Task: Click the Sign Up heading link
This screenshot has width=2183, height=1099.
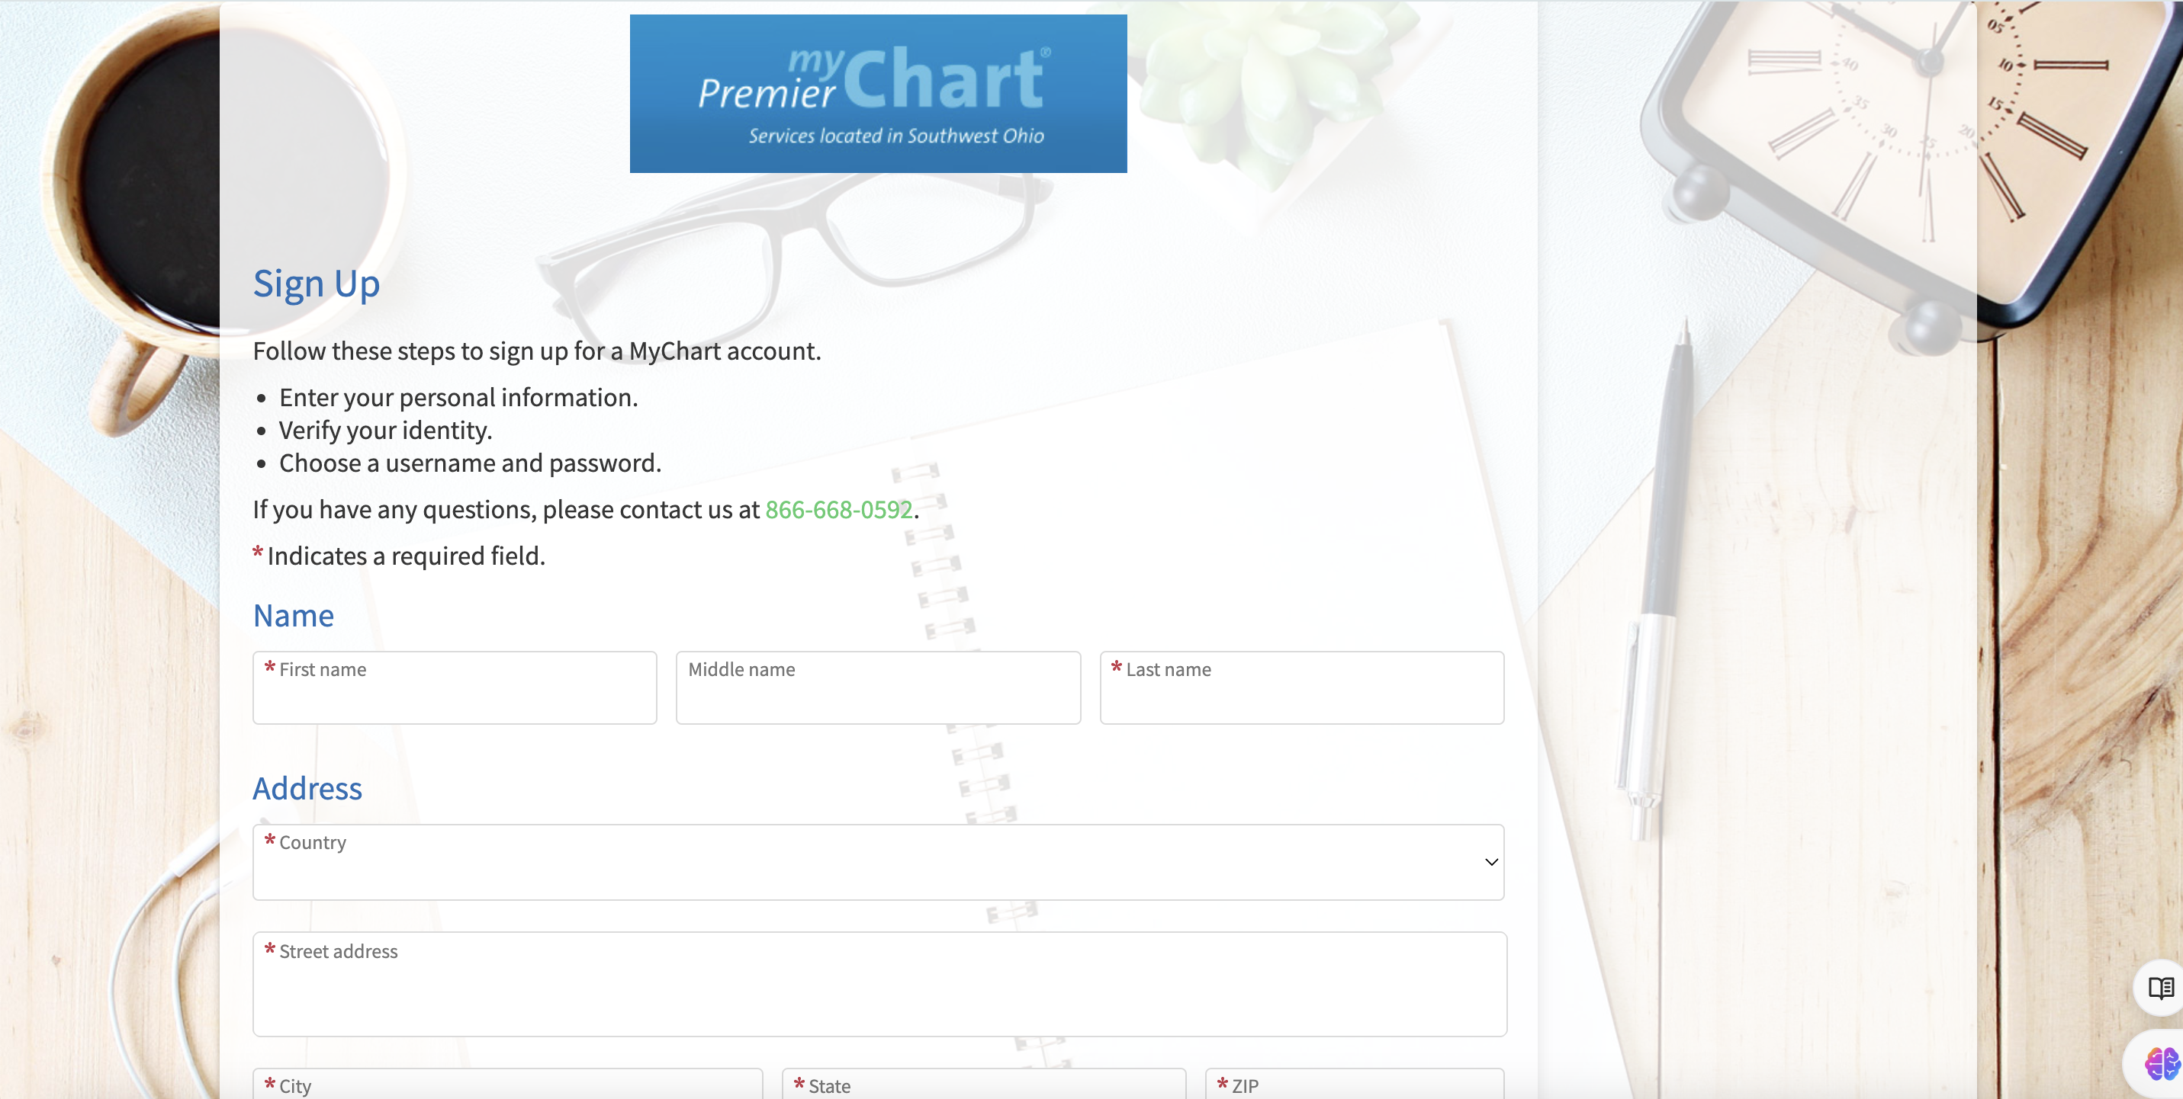Action: 316,282
